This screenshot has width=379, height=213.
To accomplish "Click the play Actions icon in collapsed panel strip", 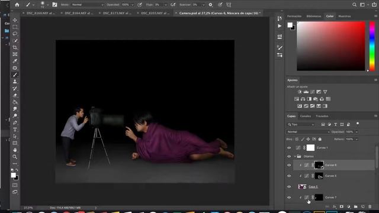I will 280,26.
